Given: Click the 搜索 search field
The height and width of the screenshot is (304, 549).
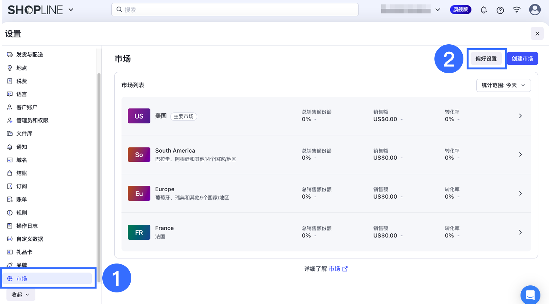Looking at the screenshot, I should tap(235, 10).
